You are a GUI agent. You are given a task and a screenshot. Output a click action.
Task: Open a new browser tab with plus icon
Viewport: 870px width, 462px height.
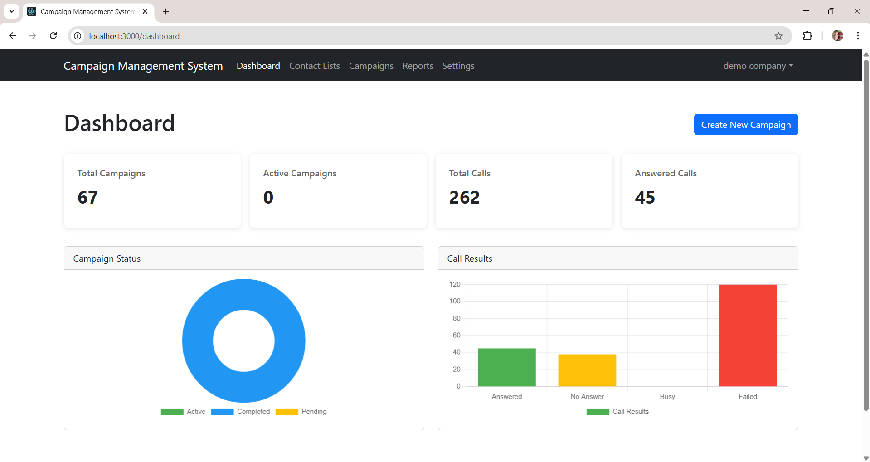(166, 11)
